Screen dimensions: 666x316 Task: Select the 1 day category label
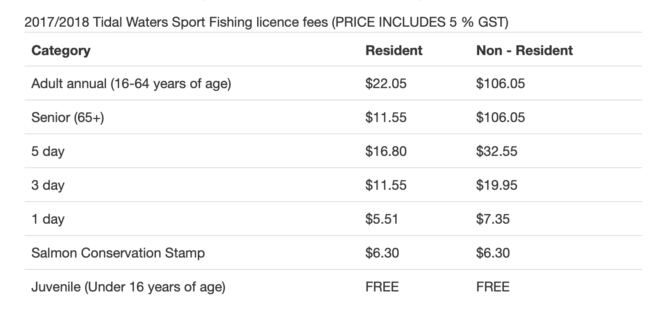click(47, 219)
